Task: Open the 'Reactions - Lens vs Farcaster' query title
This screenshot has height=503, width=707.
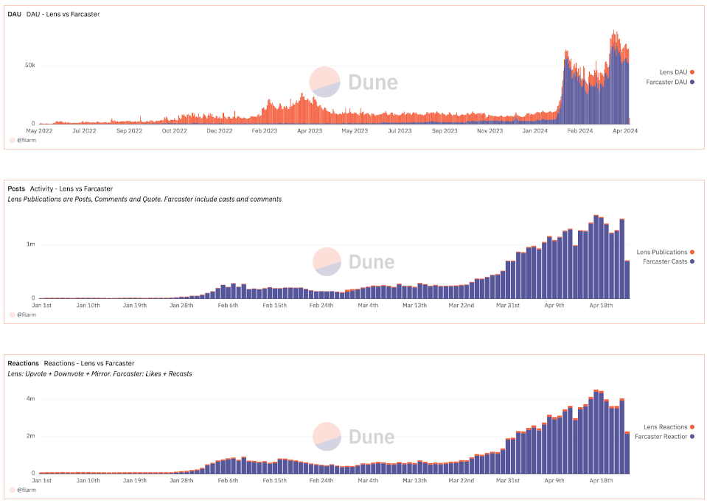Action: click(88, 363)
